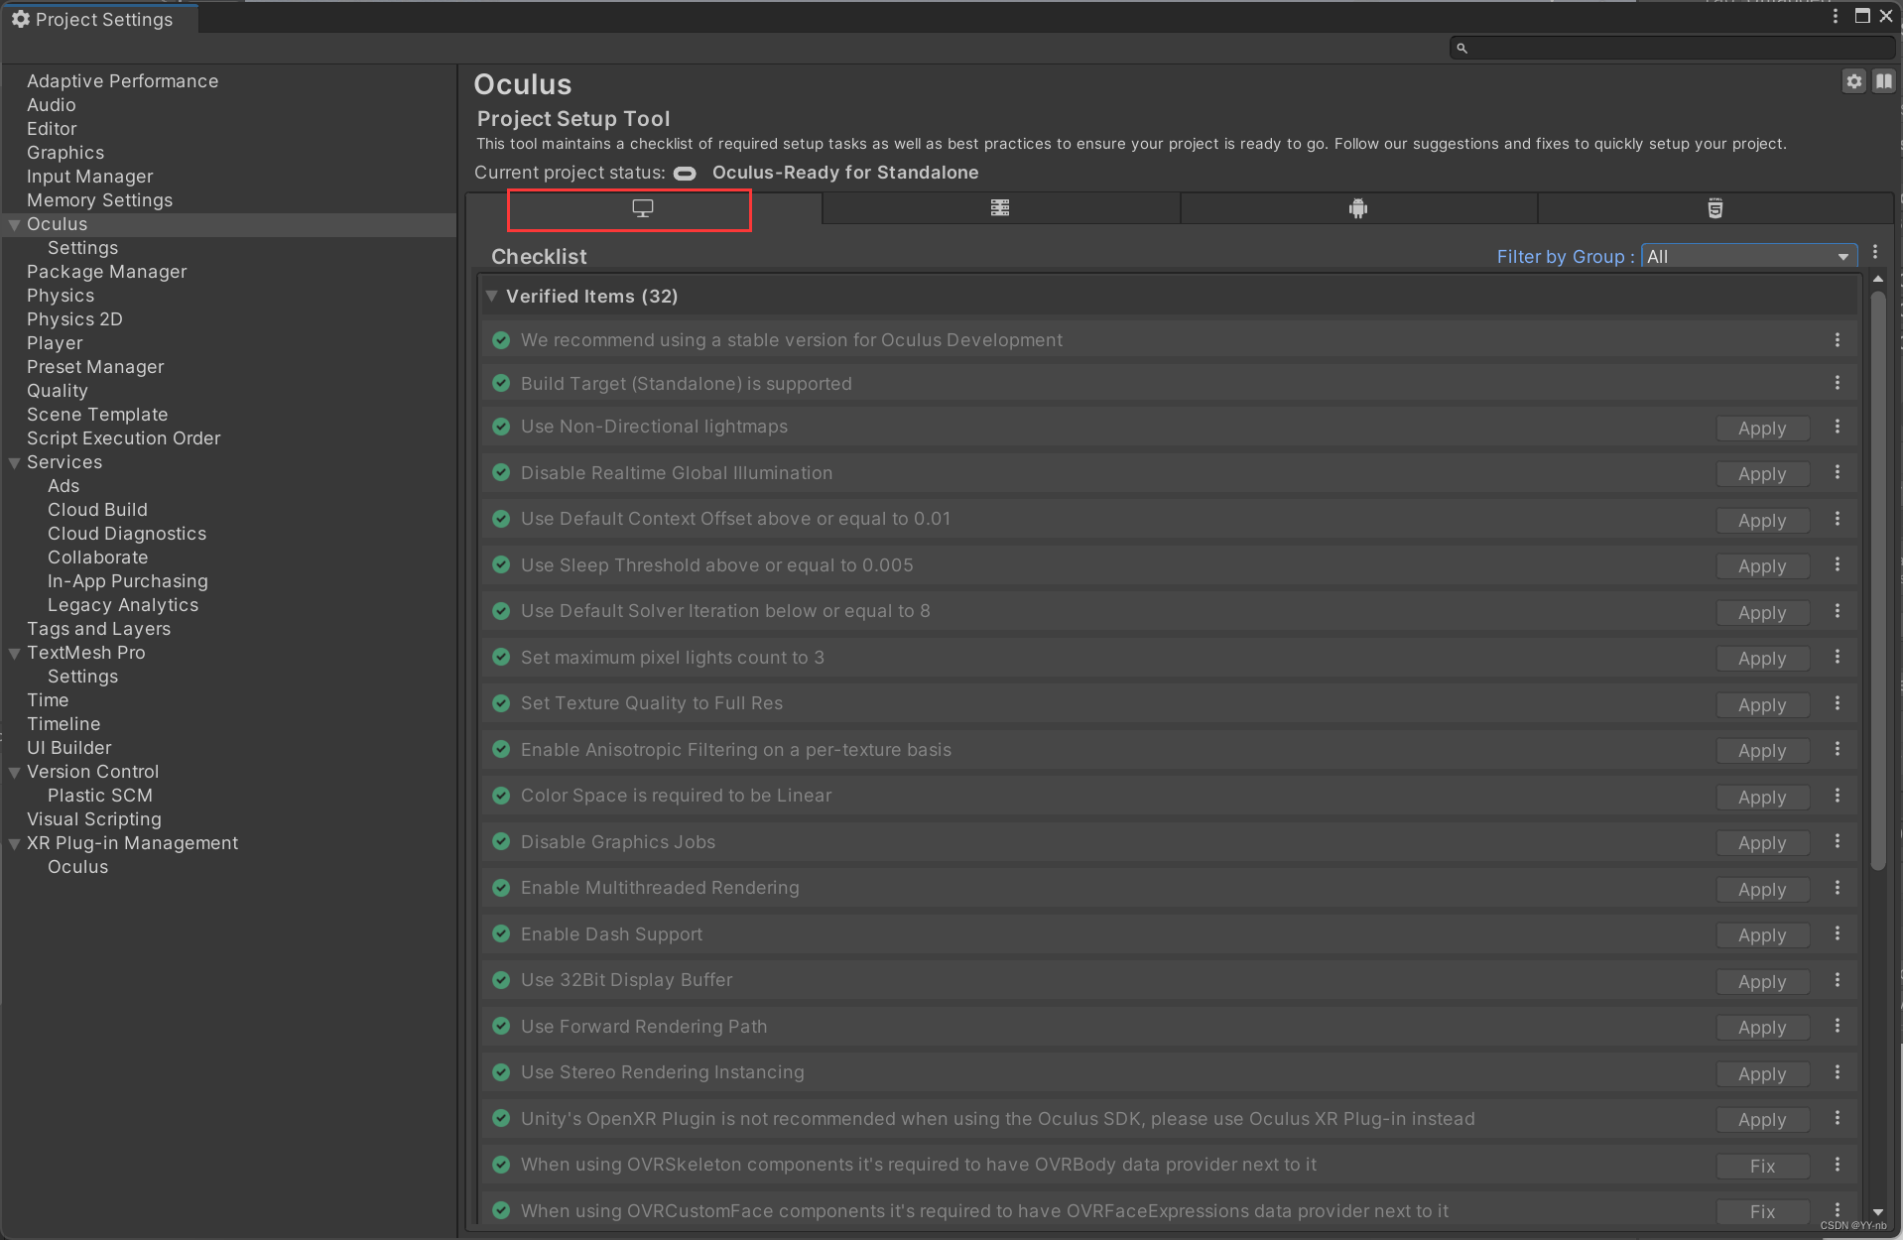Open more options for Default Solver Iteration row
This screenshot has width=1903, height=1240.
(x=1838, y=610)
